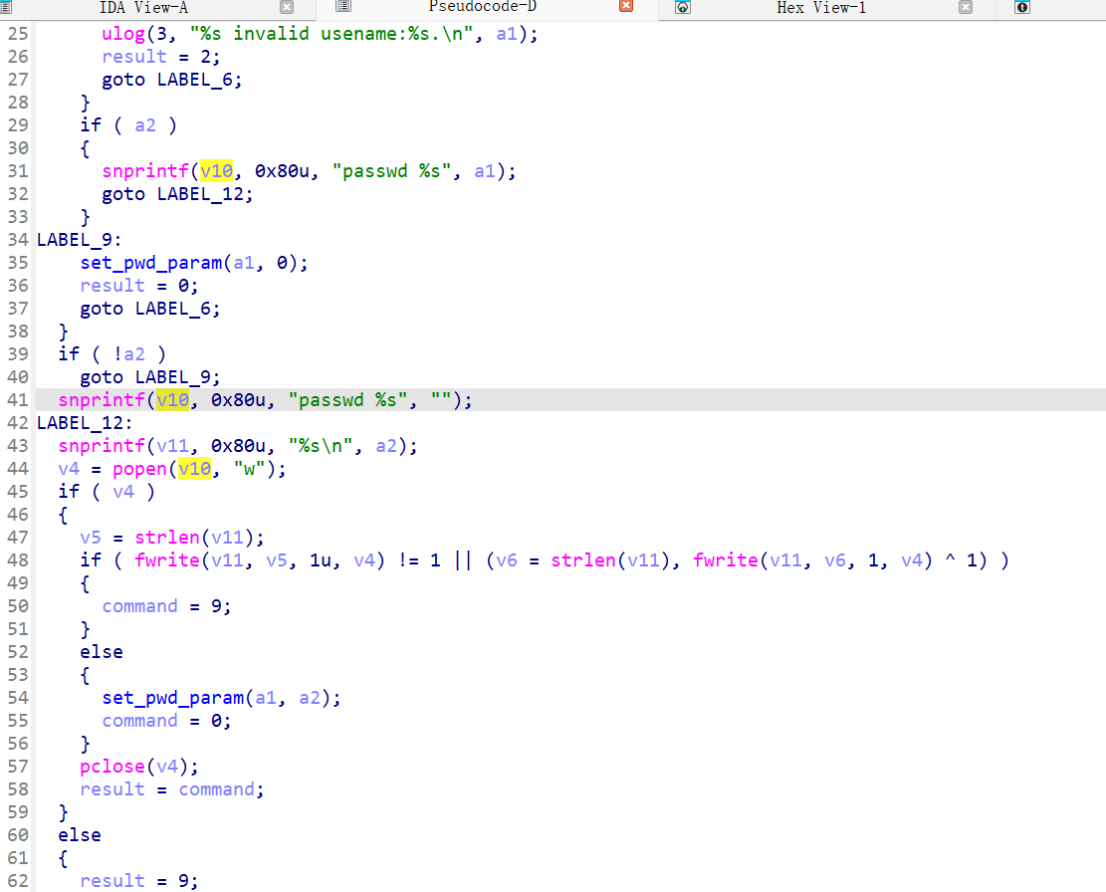Click line number 48 in the gutter
This screenshot has height=892, width=1106.
point(17,560)
